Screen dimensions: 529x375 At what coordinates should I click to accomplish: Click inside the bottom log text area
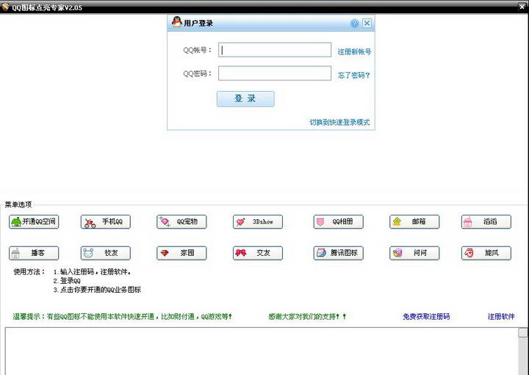(262, 351)
